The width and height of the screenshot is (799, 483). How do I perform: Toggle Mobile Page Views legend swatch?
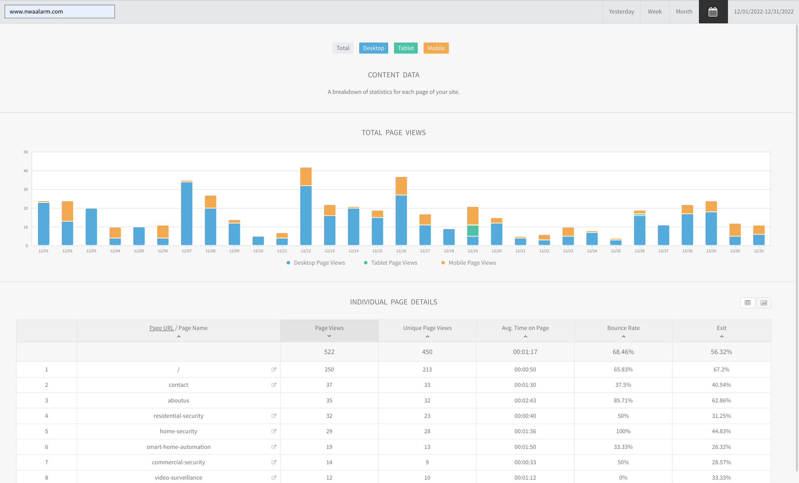click(x=443, y=263)
